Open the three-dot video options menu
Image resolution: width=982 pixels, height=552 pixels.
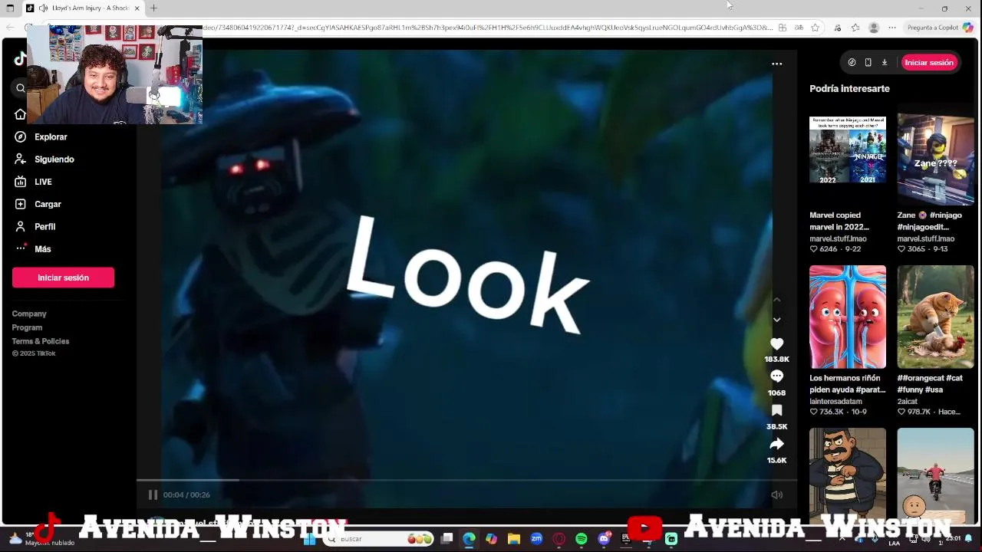(x=776, y=64)
